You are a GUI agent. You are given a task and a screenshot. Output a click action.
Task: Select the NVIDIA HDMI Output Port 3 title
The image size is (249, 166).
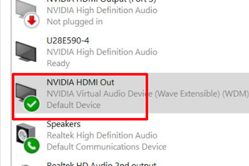tap(101, 1)
